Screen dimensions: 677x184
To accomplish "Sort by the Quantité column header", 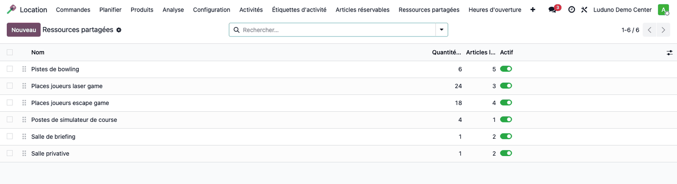I will [x=447, y=53].
